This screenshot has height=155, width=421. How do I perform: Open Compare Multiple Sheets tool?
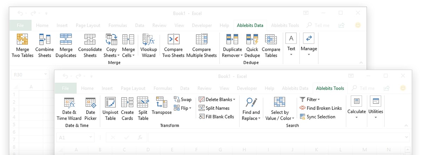tap(201, 45)
